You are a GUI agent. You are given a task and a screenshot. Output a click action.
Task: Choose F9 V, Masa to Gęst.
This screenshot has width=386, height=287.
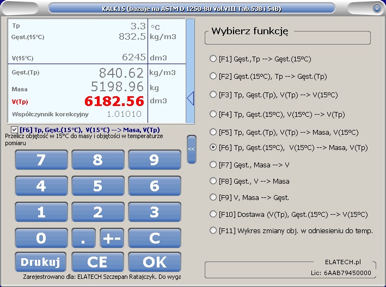coord(249,197)
